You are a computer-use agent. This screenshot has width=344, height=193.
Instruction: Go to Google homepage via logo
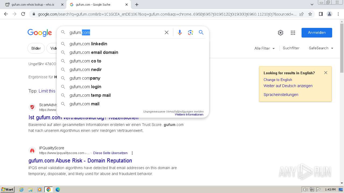click(40, 33)
